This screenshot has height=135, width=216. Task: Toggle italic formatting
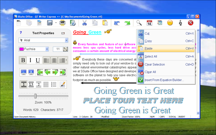pos(30,60)
